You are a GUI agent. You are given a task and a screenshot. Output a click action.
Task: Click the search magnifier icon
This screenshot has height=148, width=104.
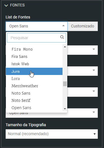62,37
